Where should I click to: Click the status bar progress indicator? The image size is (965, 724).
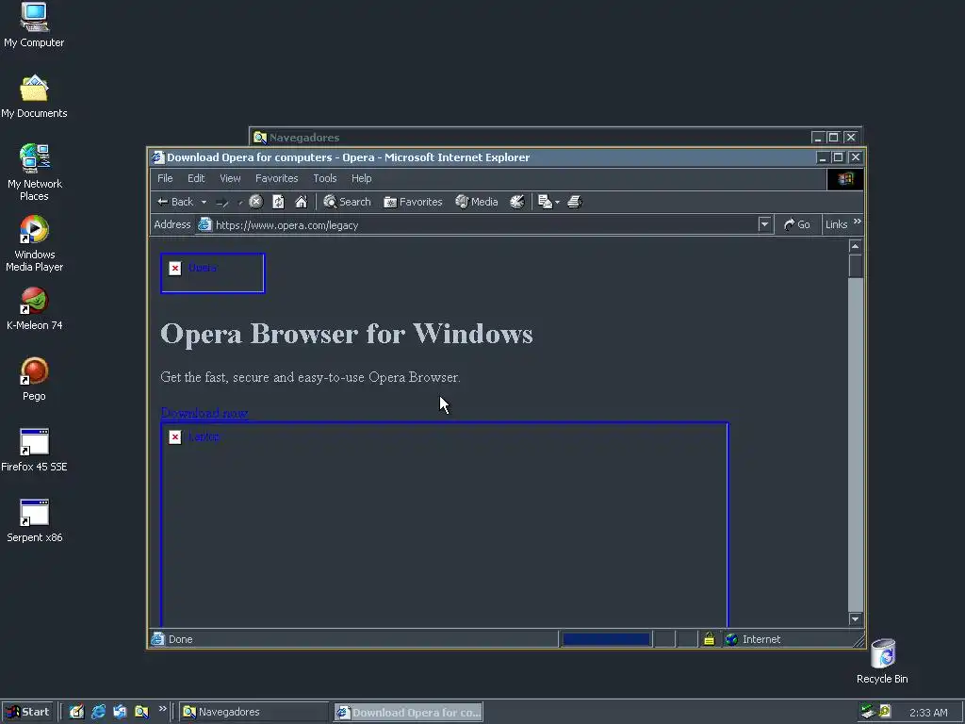click(x=606, y=639)
